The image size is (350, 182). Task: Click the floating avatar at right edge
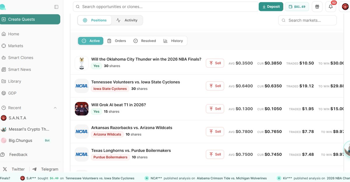pos(347,149)
